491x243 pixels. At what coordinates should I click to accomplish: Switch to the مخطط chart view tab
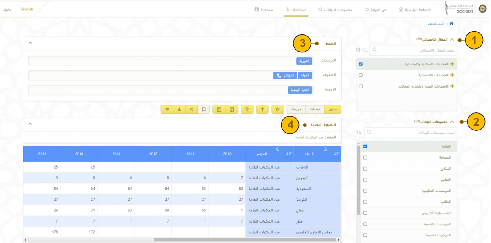tap(315, 109)
